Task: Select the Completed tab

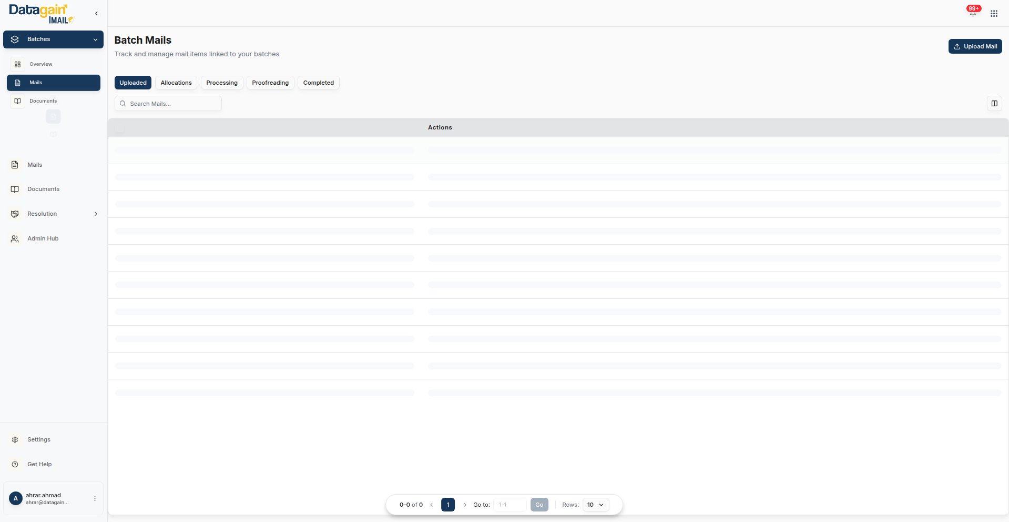Action: pos(318,83)
